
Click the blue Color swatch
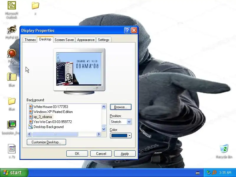click(119, 136)
